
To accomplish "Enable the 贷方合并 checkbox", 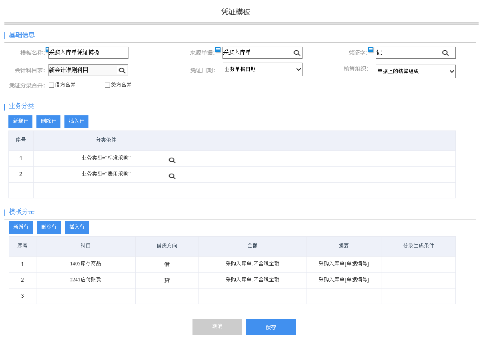I will tap(107, 85).
